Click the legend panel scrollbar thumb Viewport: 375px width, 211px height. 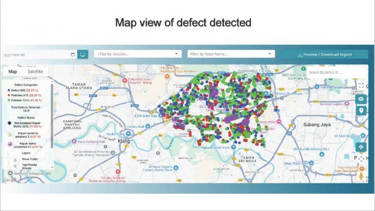[52, 116]
